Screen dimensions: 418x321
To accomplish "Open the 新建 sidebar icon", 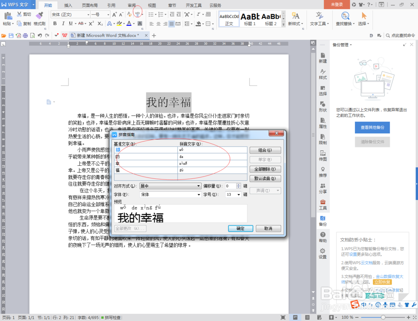I will [323, 58].
